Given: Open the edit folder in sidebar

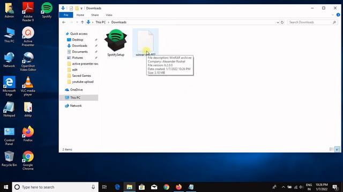Looking at the screenshot, I should click(74, 70).
